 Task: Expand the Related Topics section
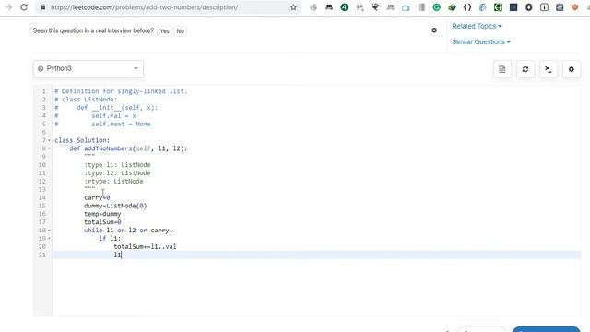(477, 26)
